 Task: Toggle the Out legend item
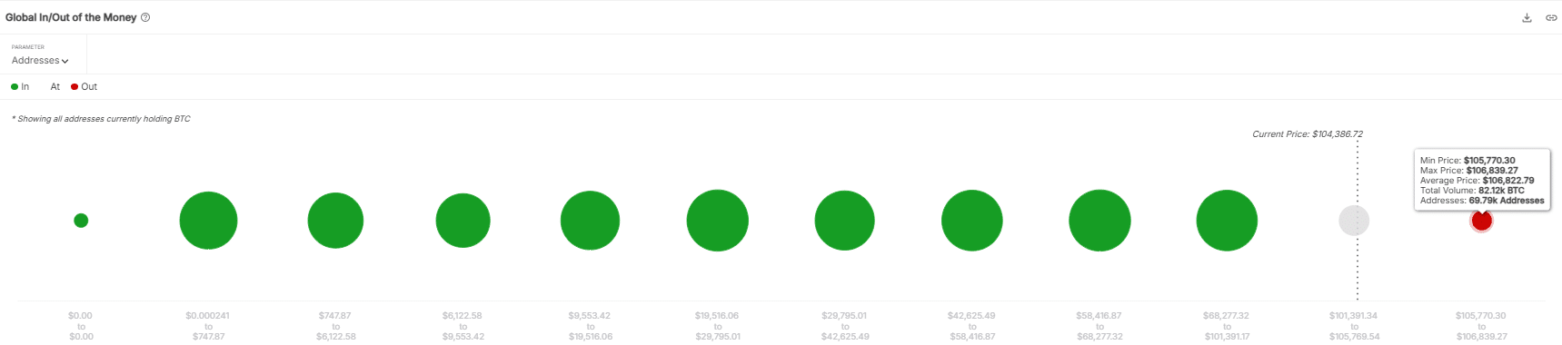(x=85, y=87)
